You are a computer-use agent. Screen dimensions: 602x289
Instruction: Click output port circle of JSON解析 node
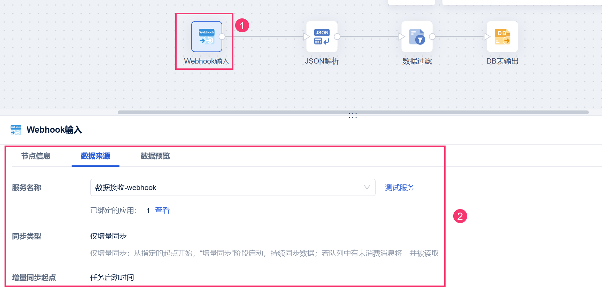pyautogui.click(x=337, y=36)
